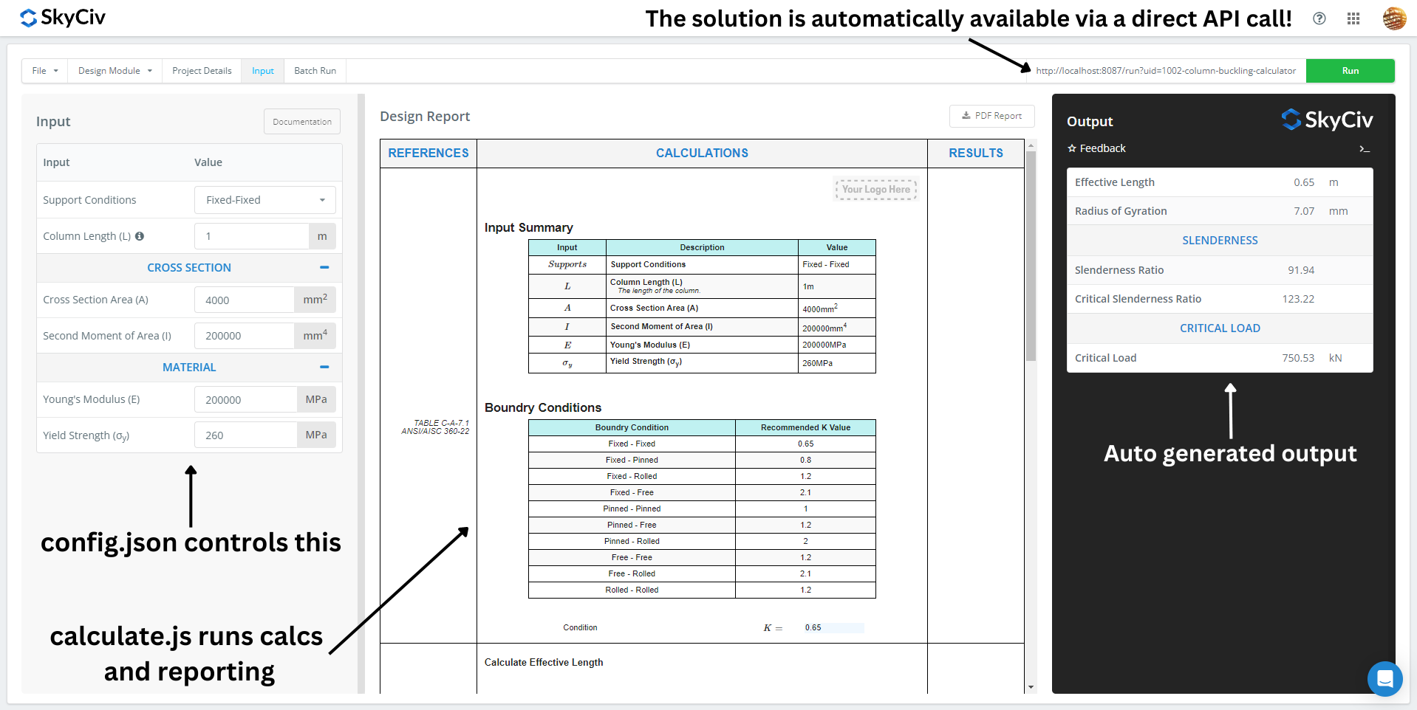The height and width of the screenshot is (710, 1417).
Task: Download the PDF Report
Action: click(x=991, y=116)
